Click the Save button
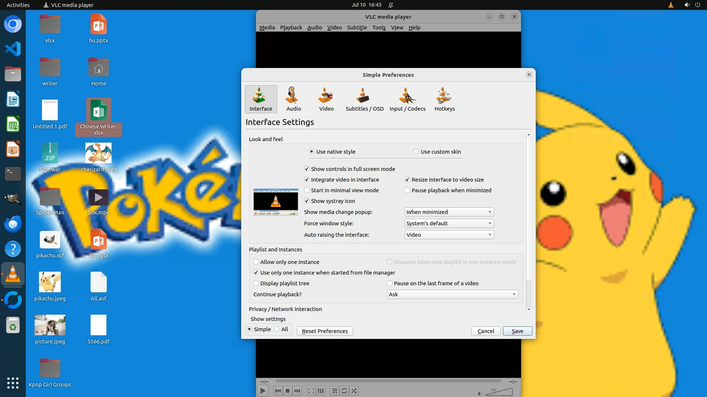This screenshot has width=707, height=397. point(517,331)
